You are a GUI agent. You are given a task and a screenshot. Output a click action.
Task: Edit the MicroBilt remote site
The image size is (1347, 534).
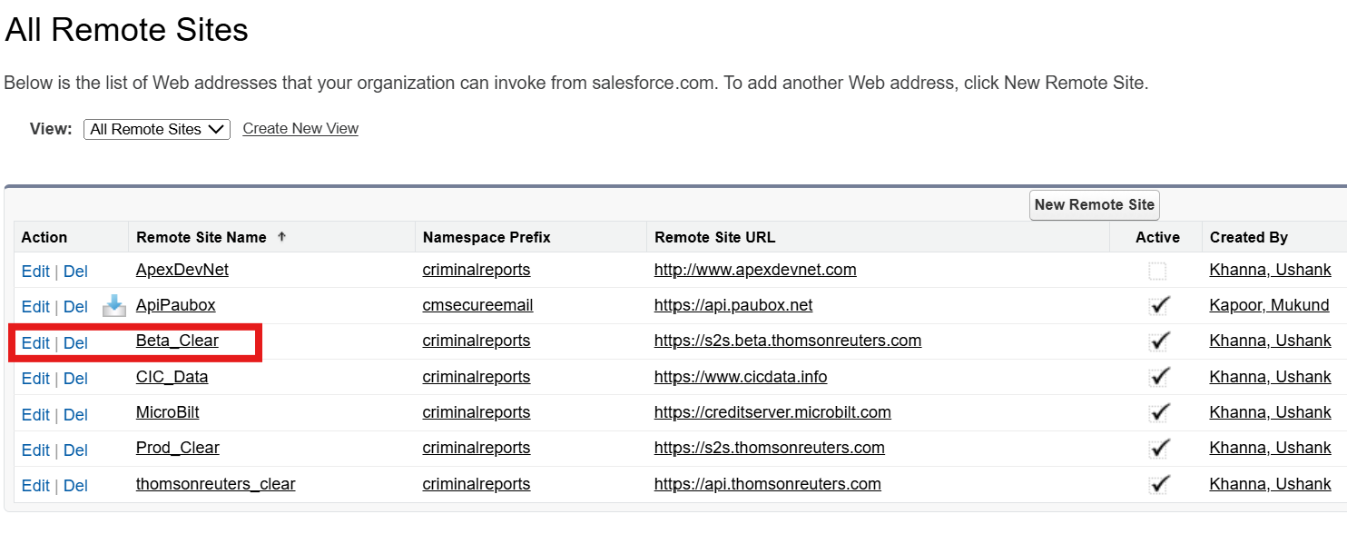click(x=35, y=414)
